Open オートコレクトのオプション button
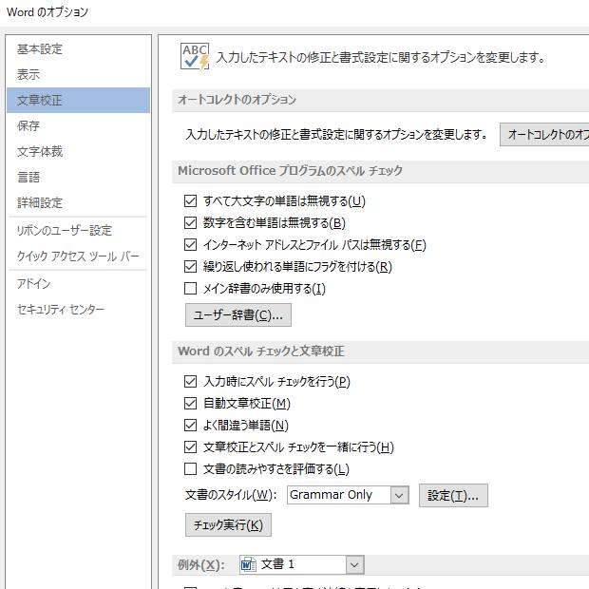The width and height of the screenshot is (589, 589). point(545,135)
